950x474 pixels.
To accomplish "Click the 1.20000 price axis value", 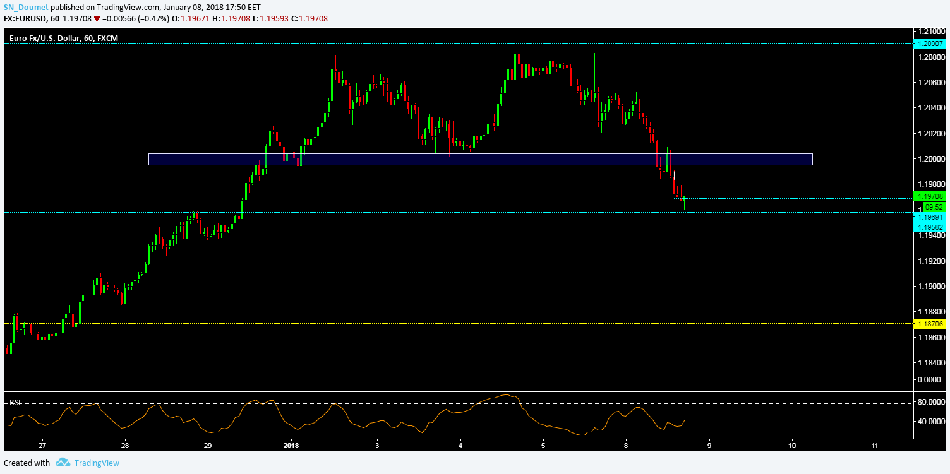I will point(933,158).
